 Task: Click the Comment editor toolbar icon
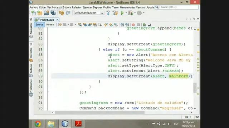pos(145,25)
